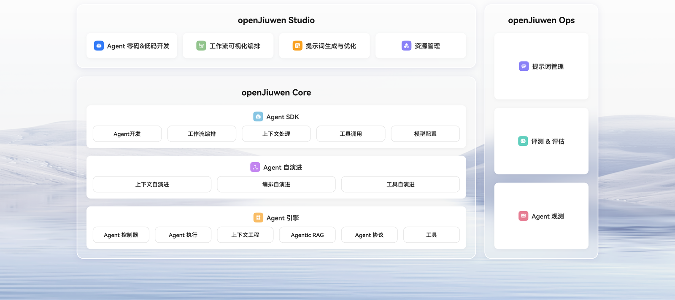Select the 工具自演进 box

(400, 184)
